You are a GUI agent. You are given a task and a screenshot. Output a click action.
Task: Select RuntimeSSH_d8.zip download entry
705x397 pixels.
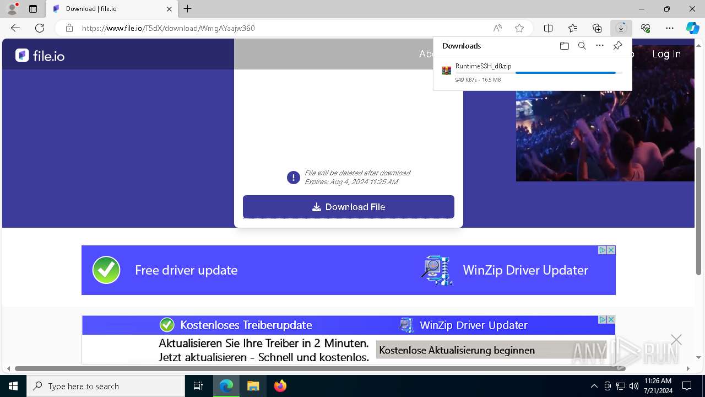pyautogui.click(x=532, y=72)
